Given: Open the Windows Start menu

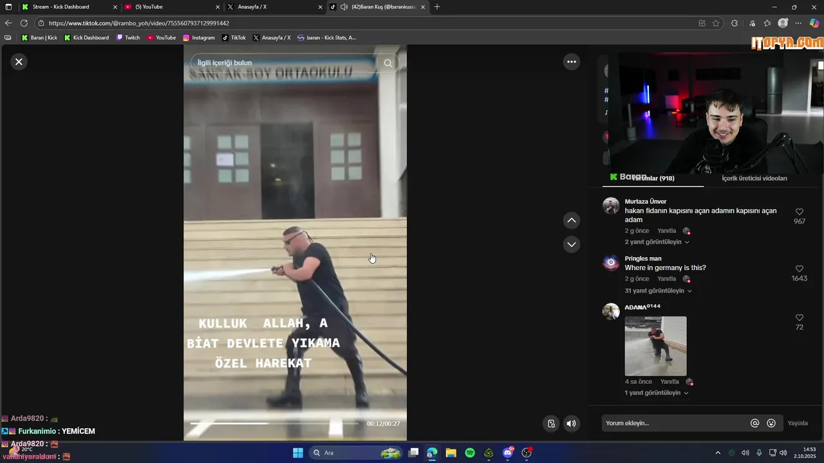Looking at the screenshot, I should [297, 453].
